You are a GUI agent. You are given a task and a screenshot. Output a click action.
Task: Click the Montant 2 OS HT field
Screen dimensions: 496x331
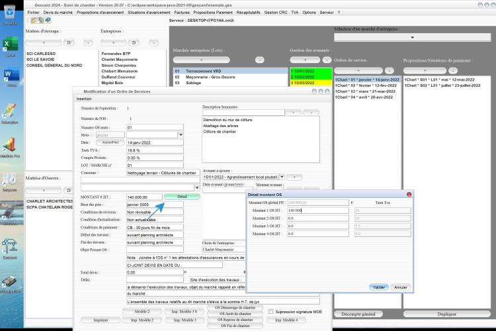(x=318, y=218)
